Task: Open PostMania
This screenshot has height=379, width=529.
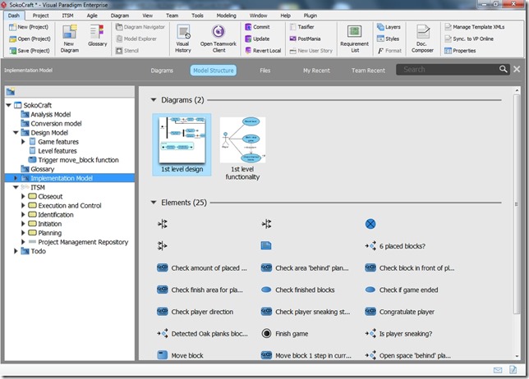Action: pyautogui.click(x=305, y=39)
